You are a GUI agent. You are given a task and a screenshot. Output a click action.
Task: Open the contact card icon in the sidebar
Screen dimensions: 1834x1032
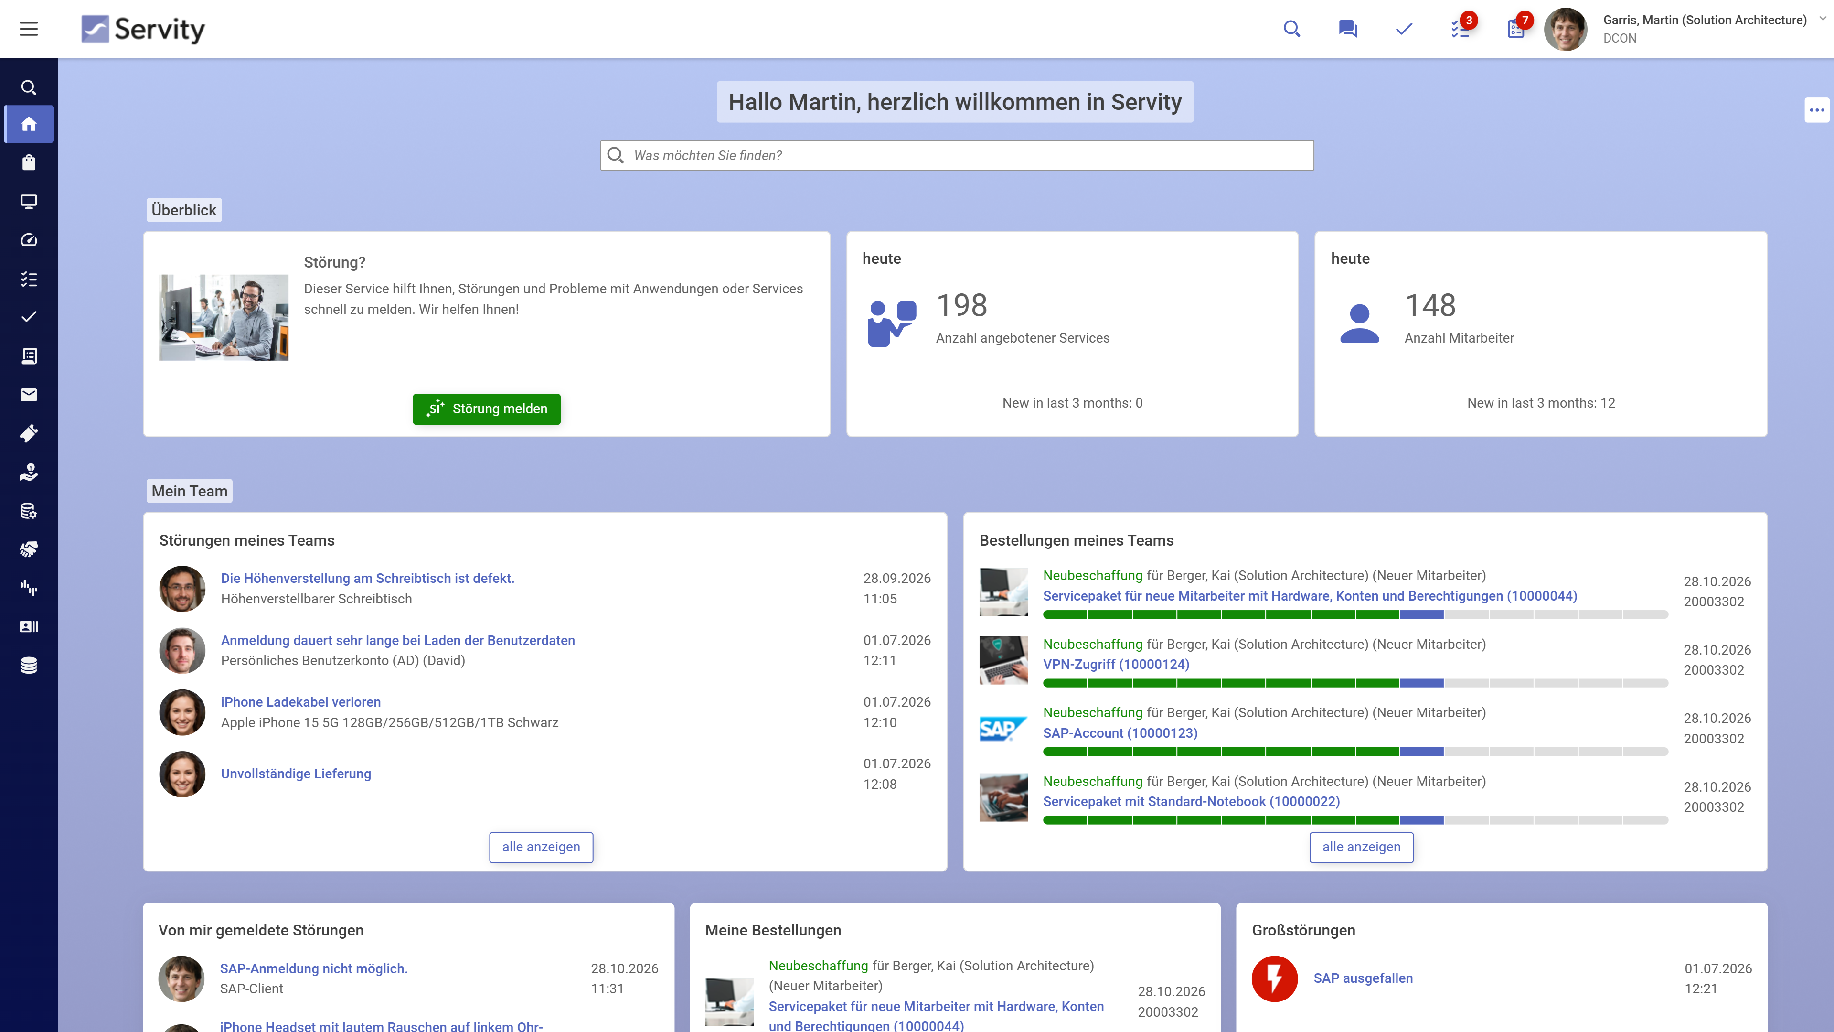pos(29,627)
